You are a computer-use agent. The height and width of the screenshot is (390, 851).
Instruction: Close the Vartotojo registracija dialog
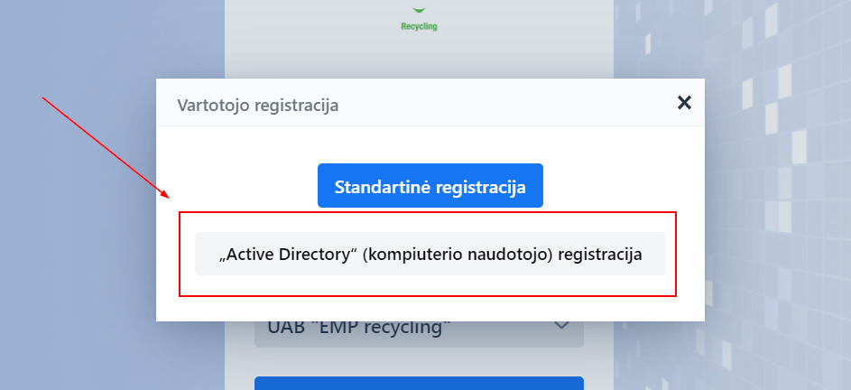(684, 103)
